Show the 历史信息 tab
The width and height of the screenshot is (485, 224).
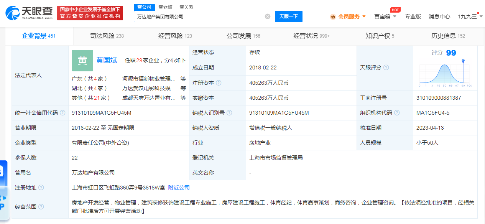(x=448, y=36)
